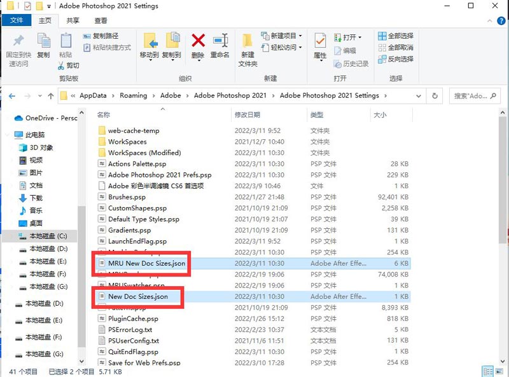Click the 剪切 scissors icon
This screenshot has width=509, height=377.
click(x=60, y=66)
